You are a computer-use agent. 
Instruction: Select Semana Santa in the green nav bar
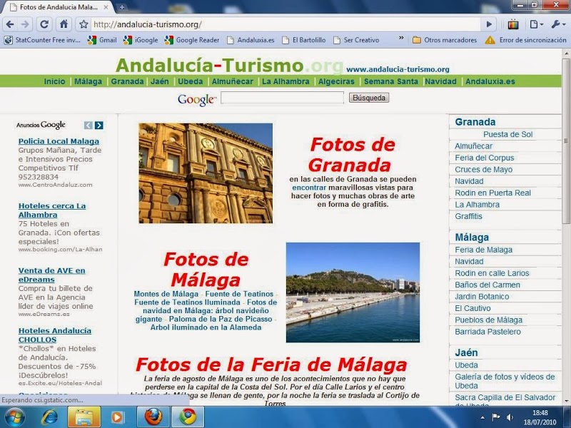point(391,81)
